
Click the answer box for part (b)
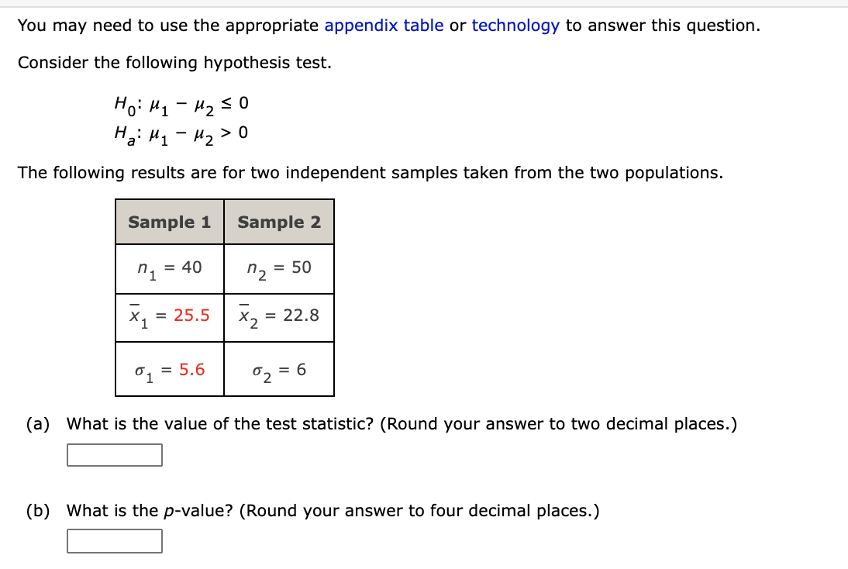[114, 540]
